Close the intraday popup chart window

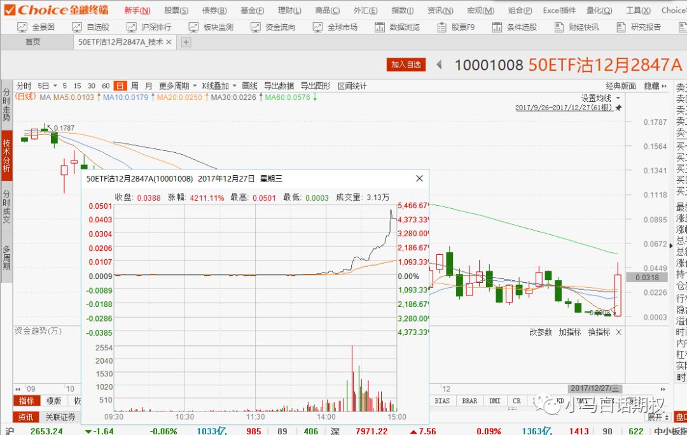coord(419,179)
